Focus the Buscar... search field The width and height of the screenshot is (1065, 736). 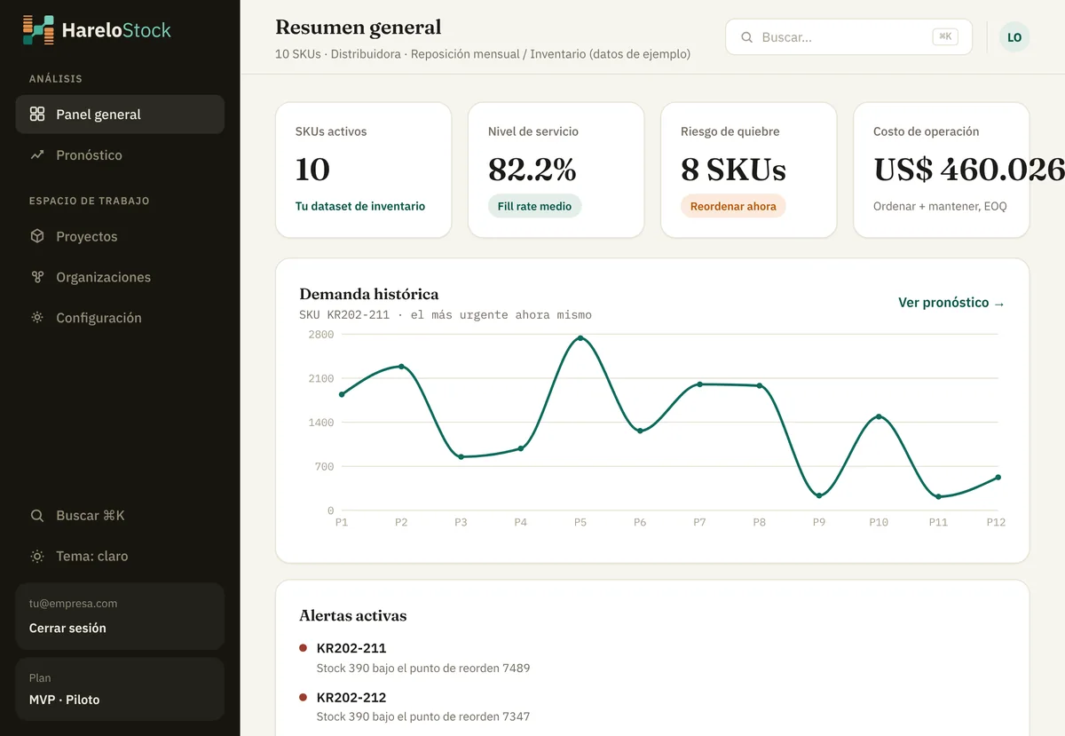pos(848,37)
